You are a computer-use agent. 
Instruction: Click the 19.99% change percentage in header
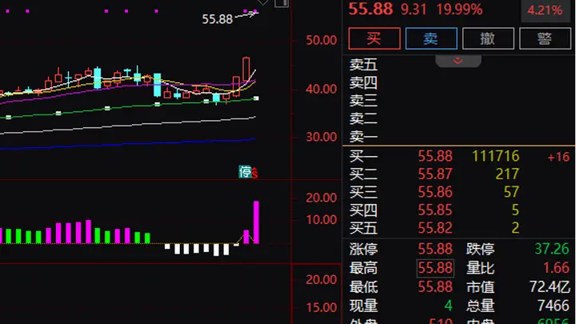tap(459, 10)
